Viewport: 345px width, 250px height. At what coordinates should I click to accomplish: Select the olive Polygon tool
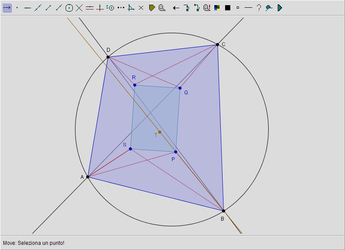click(152, 8)
